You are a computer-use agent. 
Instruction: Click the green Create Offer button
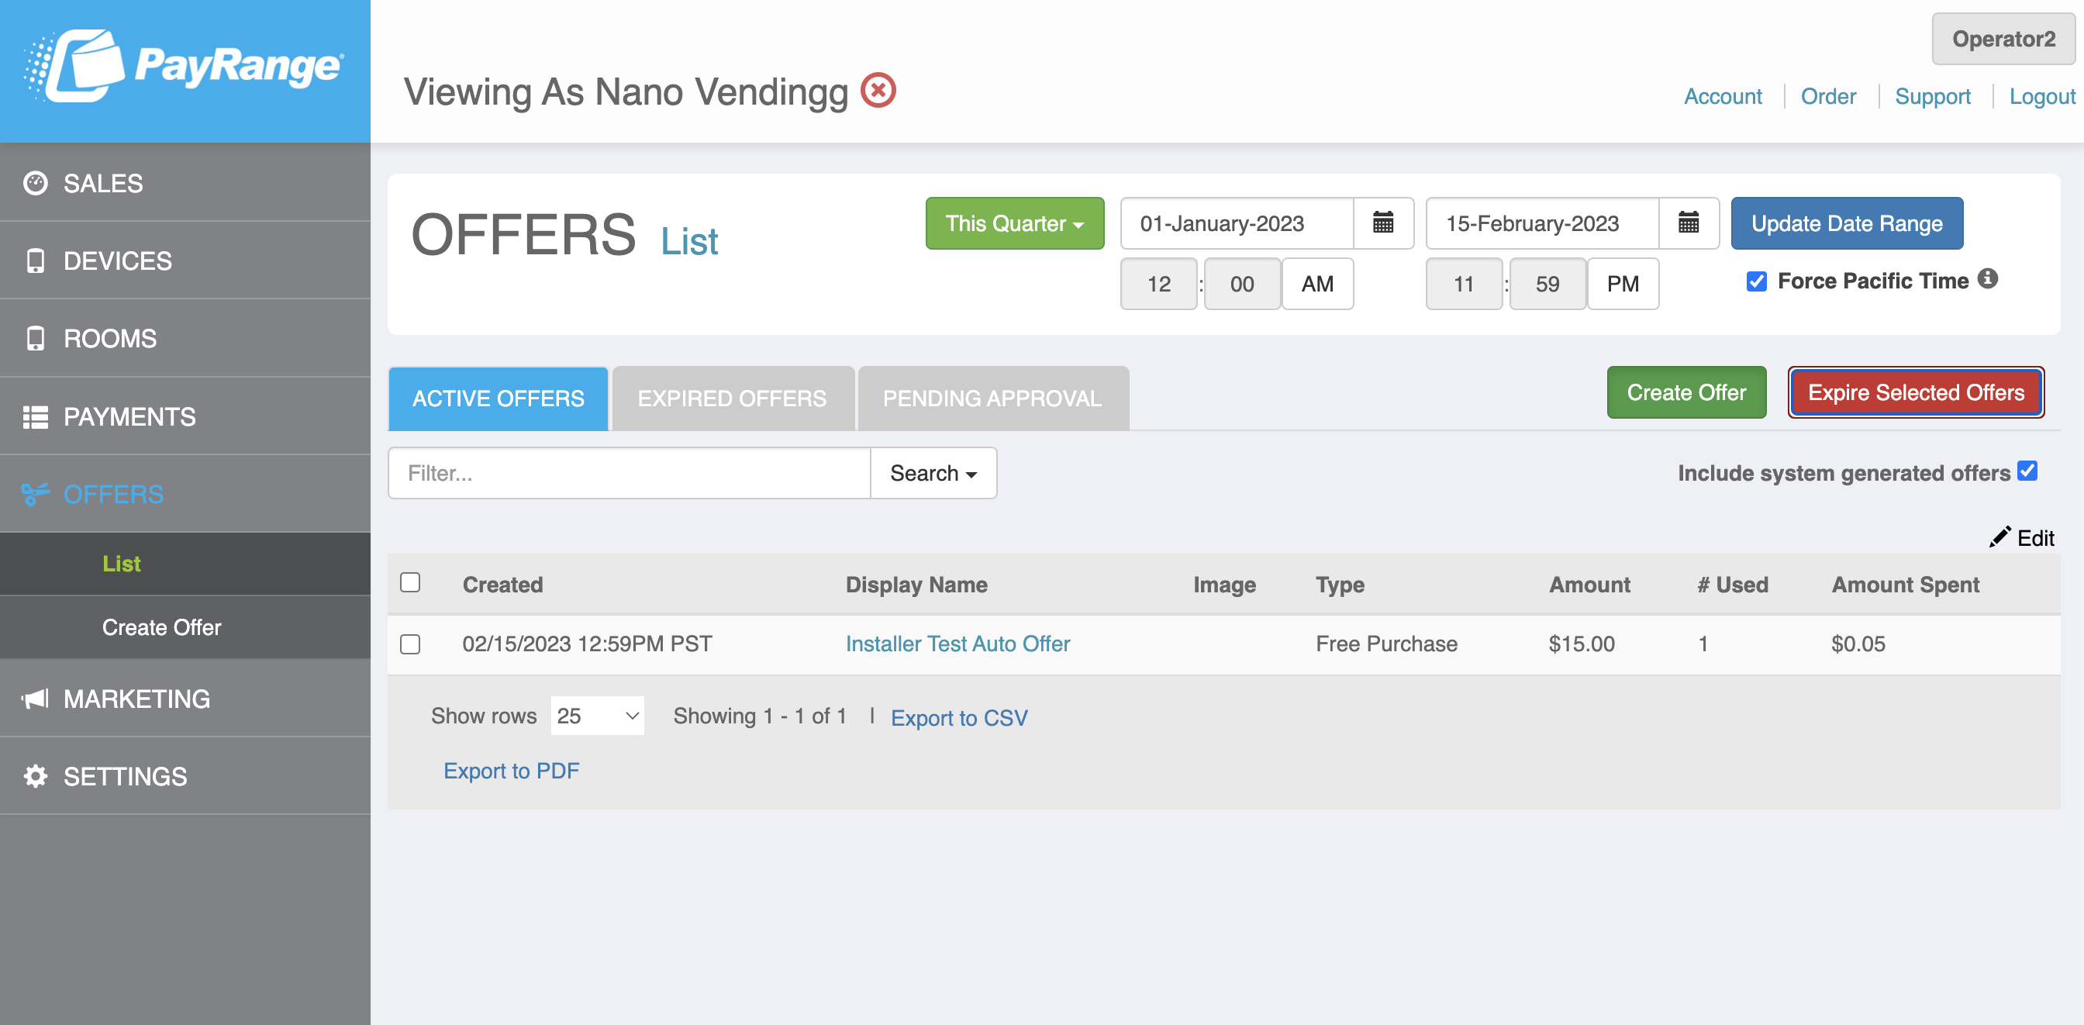point(1687,392)
